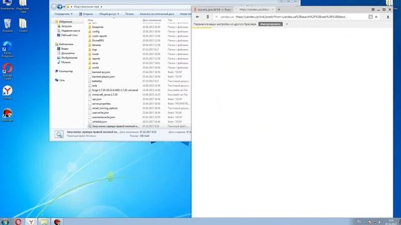Open Explorer recent locations dropdown arrow
The height and width of the screenshot is (225, 401).
64,7
